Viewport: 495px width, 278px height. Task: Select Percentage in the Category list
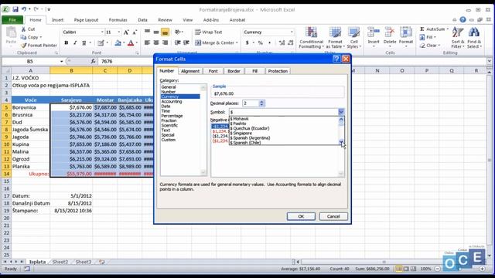coord(172,116)
